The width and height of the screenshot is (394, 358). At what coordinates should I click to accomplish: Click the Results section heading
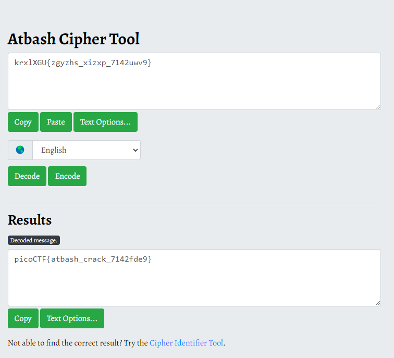tap(30, 220)
